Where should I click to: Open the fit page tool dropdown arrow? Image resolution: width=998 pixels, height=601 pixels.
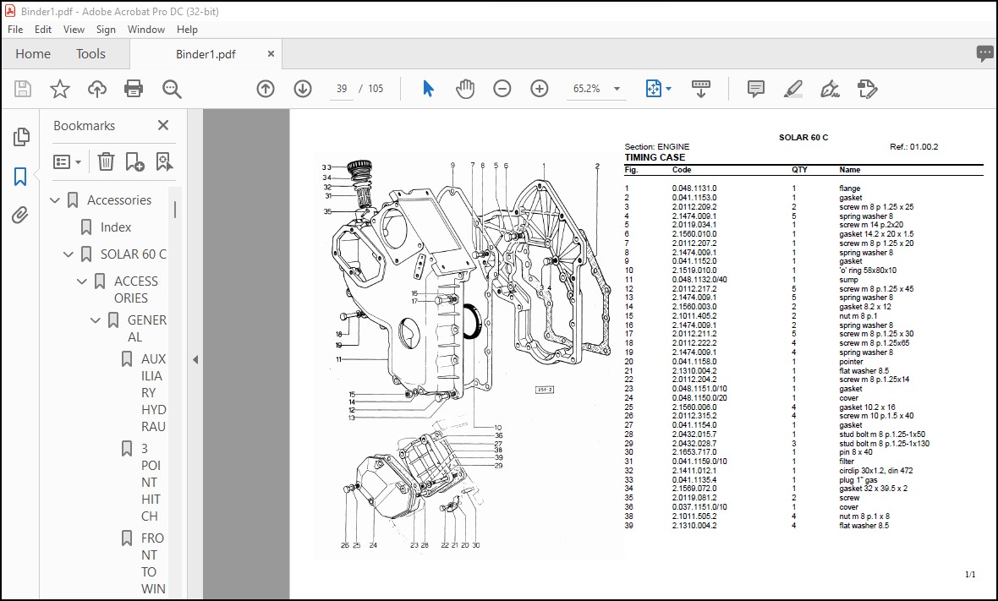pos(668,89)
